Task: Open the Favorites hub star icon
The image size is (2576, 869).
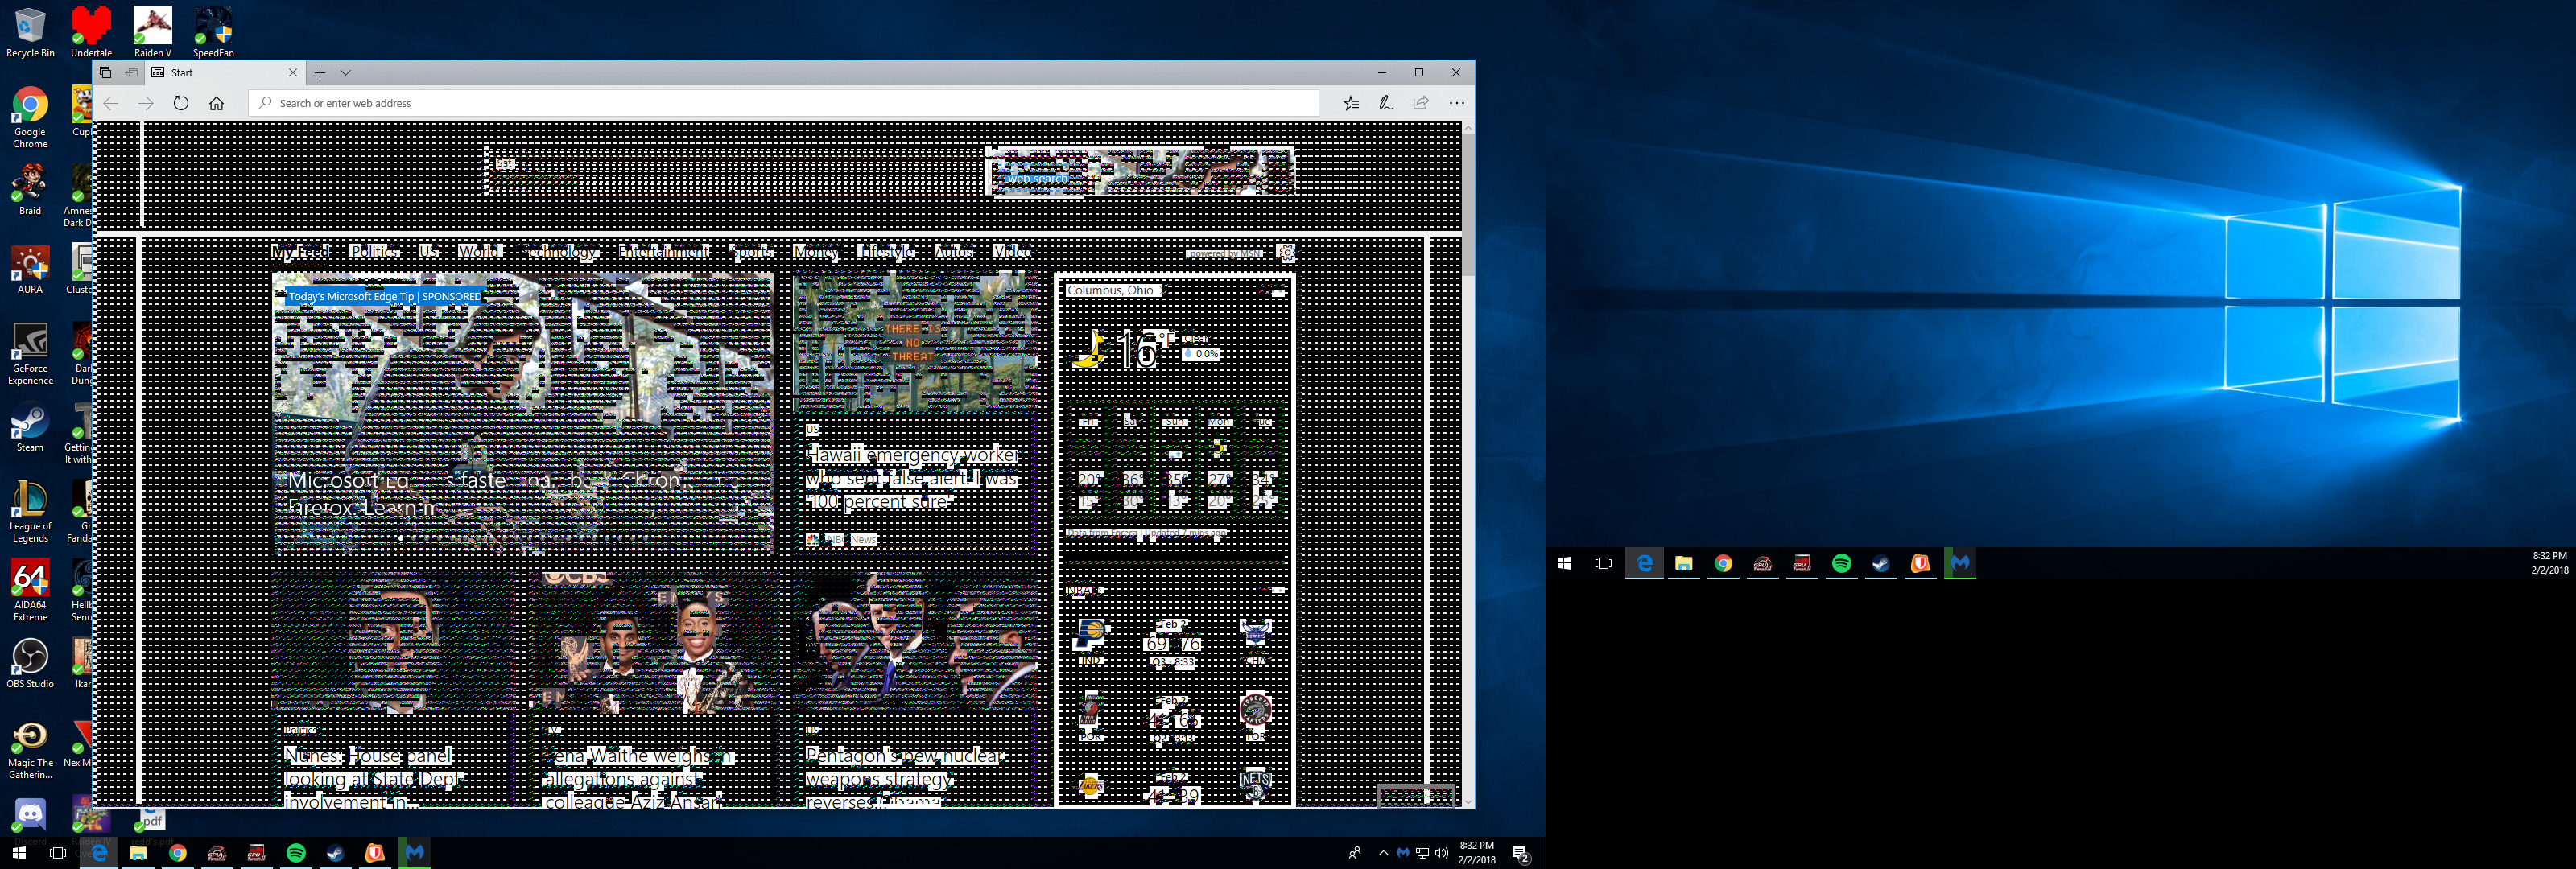Action: pyautogui.click(x=1351, y=103)
